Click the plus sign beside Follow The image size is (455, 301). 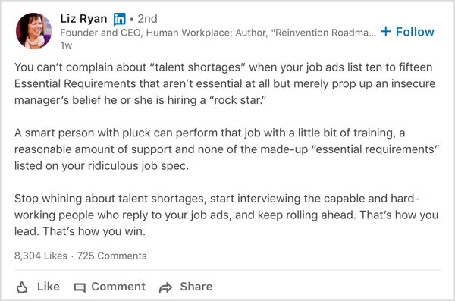[x=386, y=31]
